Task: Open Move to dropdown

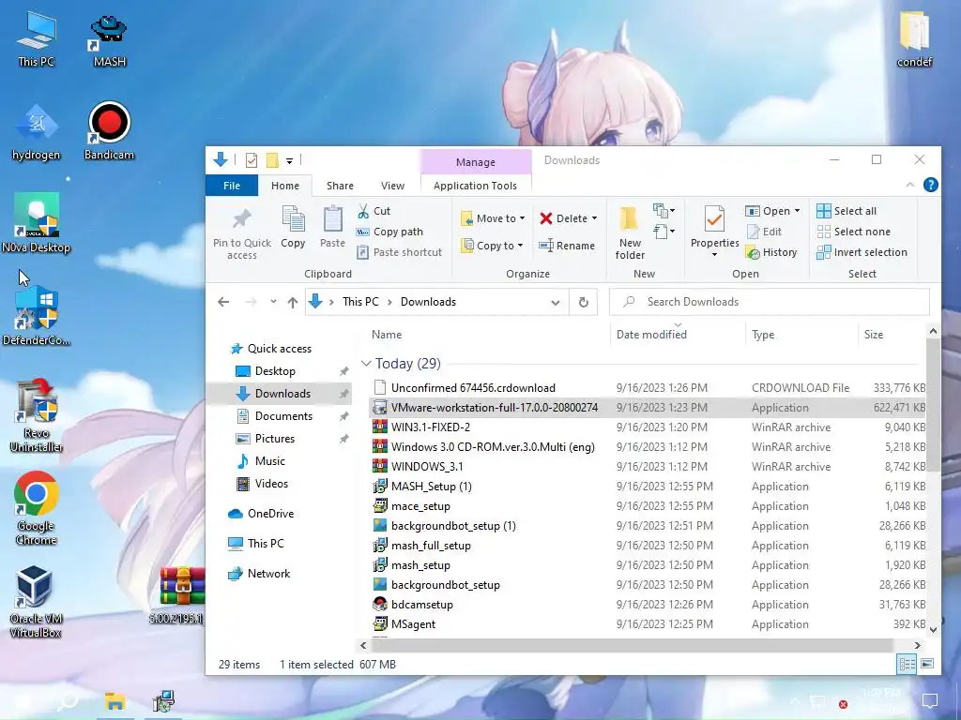Action: coord(493,218)
